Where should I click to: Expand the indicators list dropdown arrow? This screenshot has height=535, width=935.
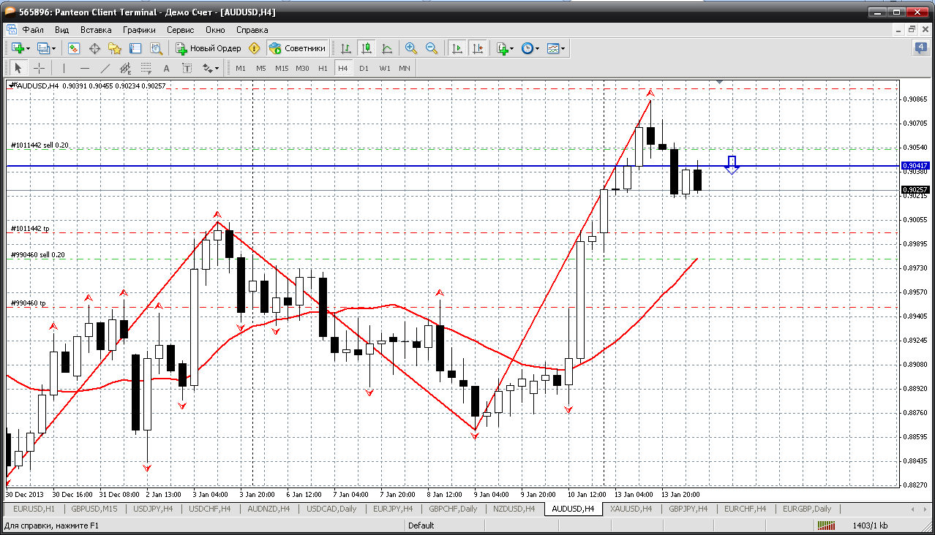[x=512, y=48]
